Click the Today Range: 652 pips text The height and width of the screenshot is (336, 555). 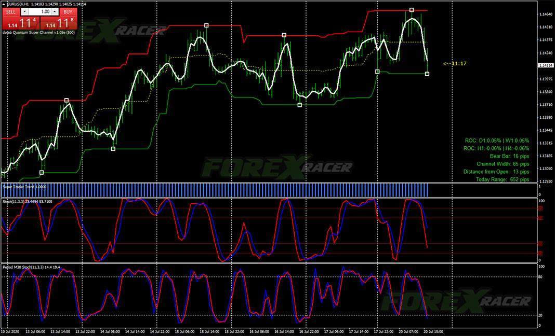click(x=503, y=179)
